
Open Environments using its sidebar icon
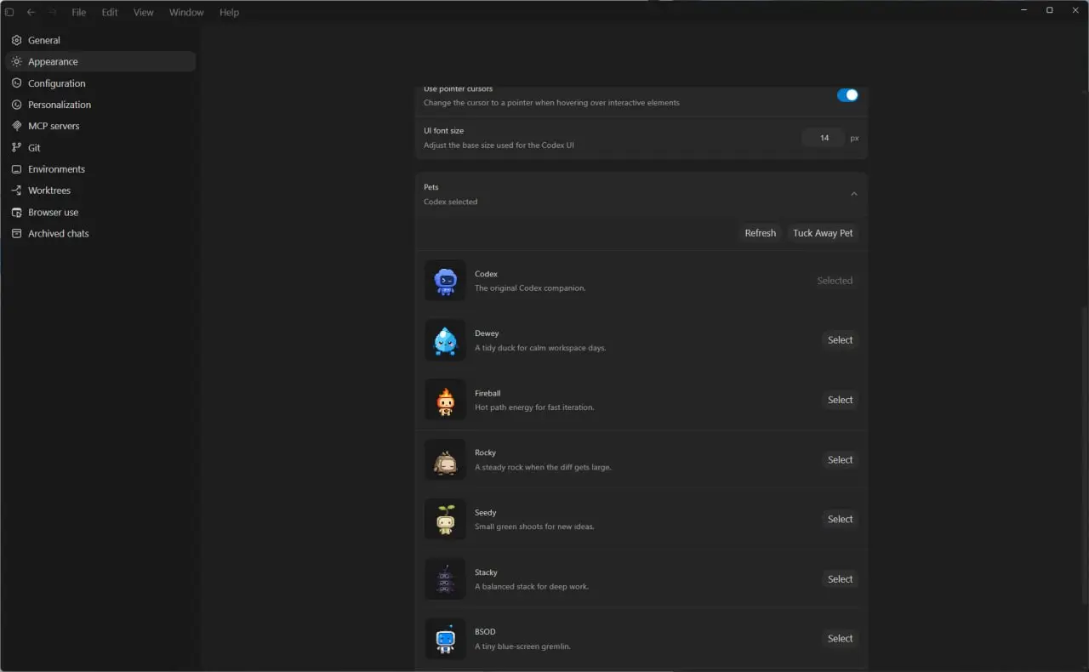(16, 169)
